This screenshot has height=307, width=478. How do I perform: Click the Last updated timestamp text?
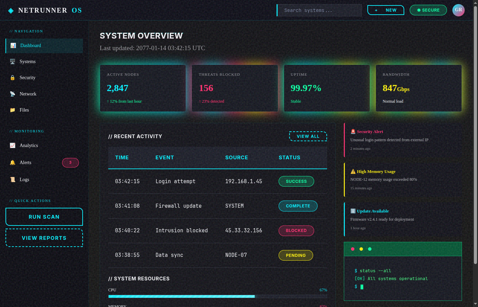[152, 48]
